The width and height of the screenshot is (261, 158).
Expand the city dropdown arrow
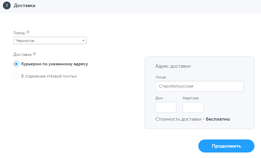83,41
